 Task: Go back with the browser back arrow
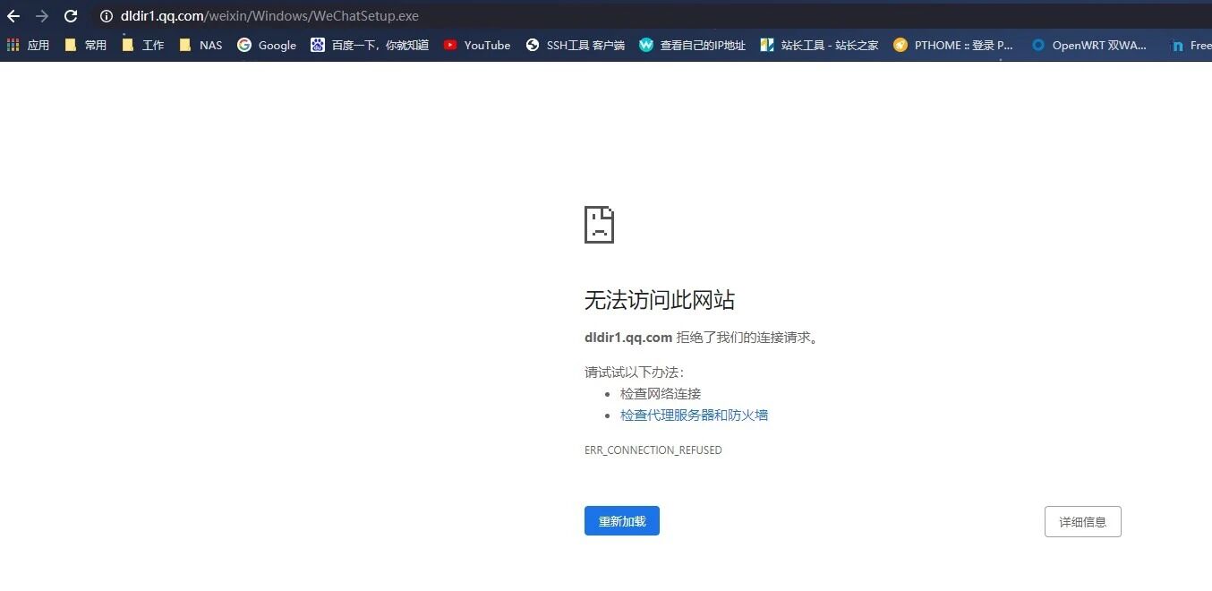pyautogui.click(x=13, y=16)
